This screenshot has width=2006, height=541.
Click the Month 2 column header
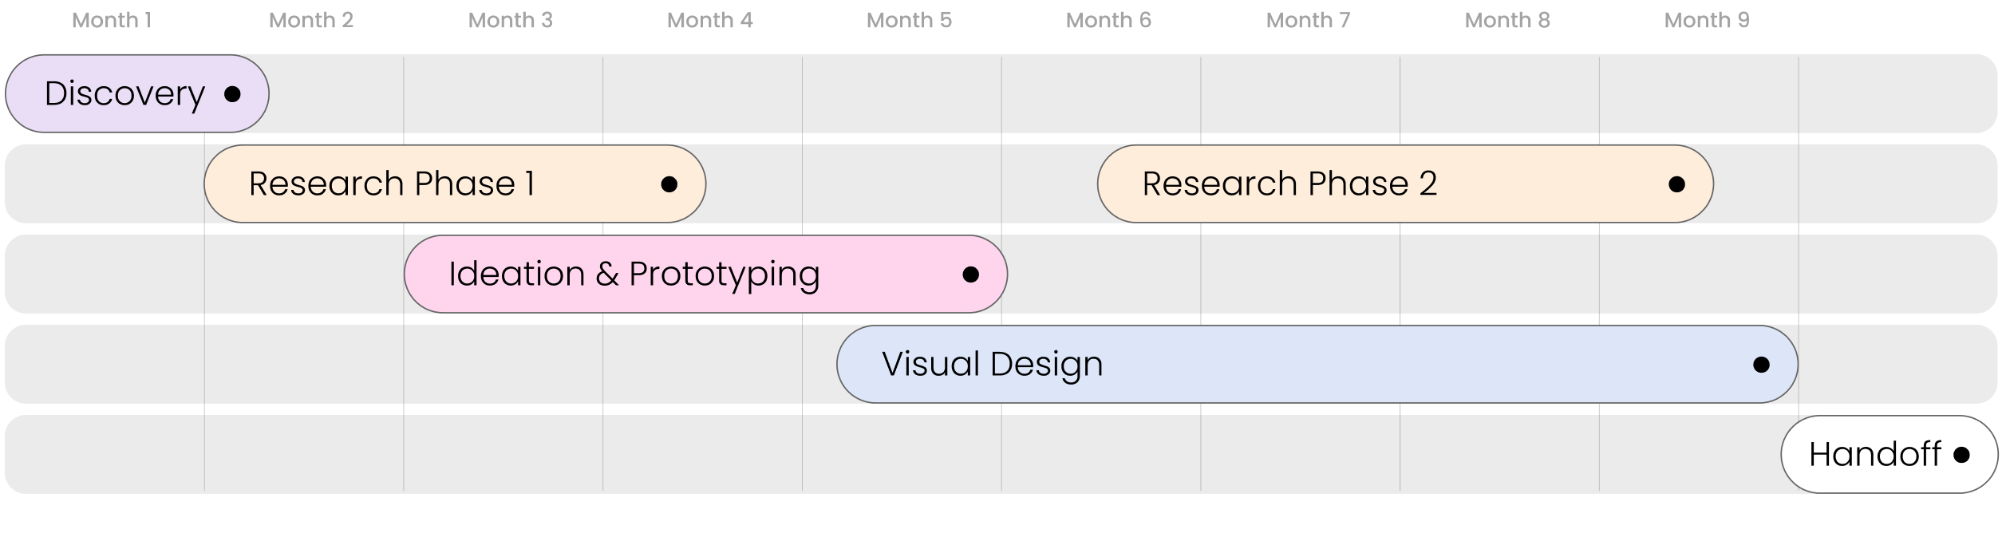tap(311, 21)
